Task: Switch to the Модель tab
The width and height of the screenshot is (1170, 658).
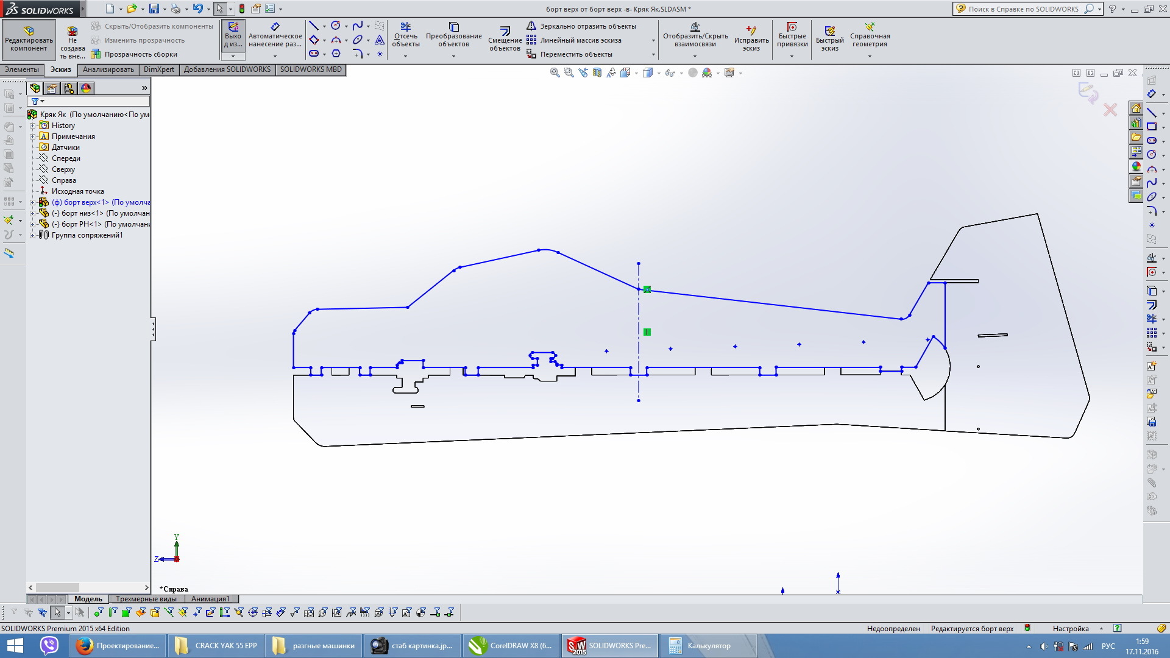Action: [x=88, y=598]
